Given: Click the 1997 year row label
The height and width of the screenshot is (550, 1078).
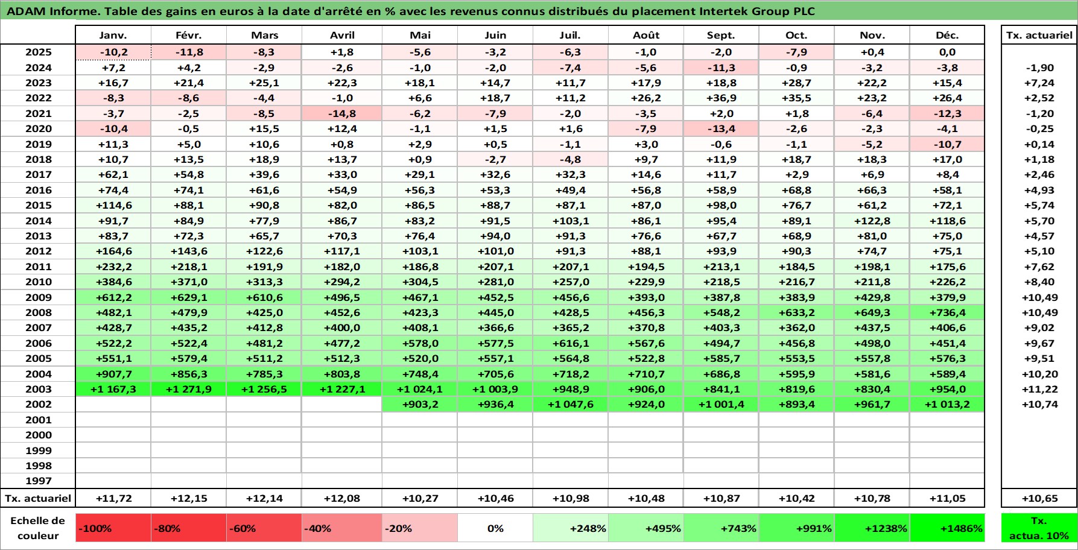Looking at the screenshot, I should [37, 481].
